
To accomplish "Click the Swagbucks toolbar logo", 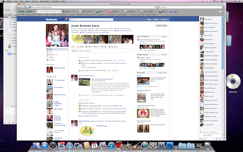I will point(25,11).
